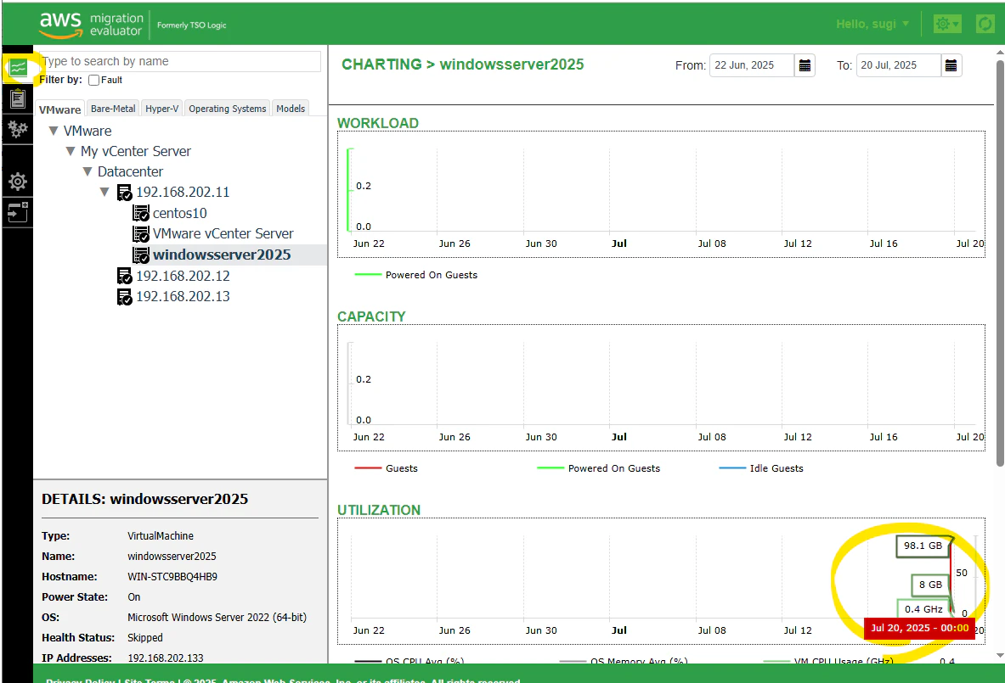Click the windowsserver2025 VM icon
Screen dimensions: 1005x683
click(140, 255)
